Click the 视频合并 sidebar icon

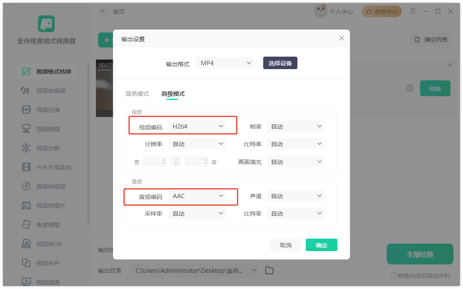pos(26,263)
